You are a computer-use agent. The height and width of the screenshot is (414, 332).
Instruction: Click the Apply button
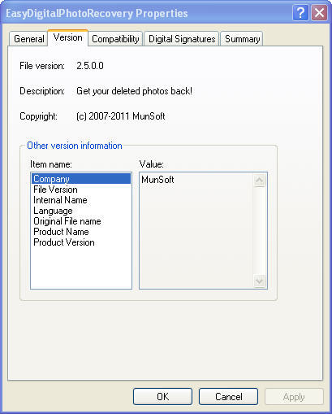tap(294, 397)
